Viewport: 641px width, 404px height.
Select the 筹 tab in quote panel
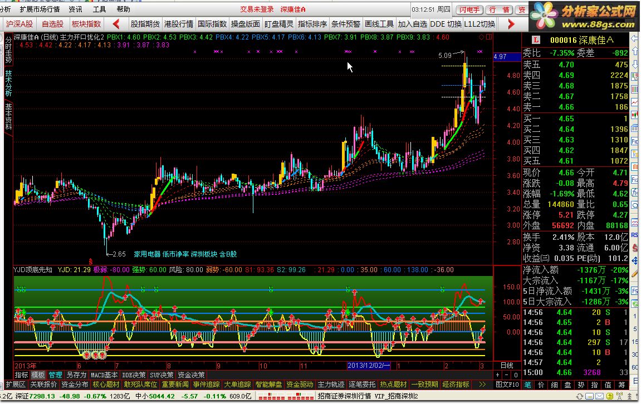click(x=622, y=385)
